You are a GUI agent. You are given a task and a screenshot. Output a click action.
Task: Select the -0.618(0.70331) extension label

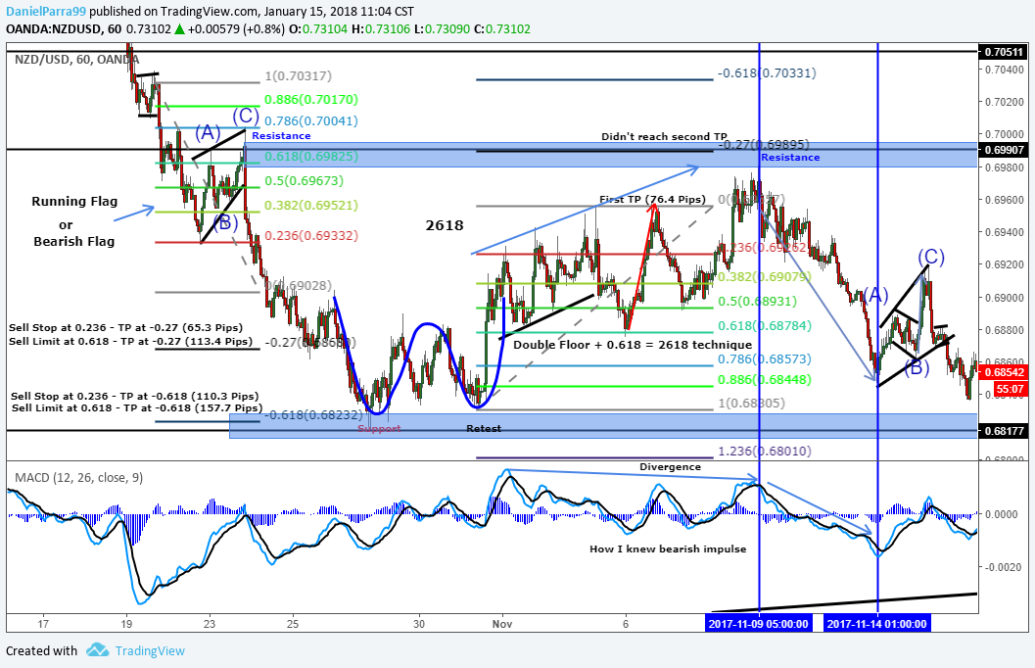[x=767, y=73]
